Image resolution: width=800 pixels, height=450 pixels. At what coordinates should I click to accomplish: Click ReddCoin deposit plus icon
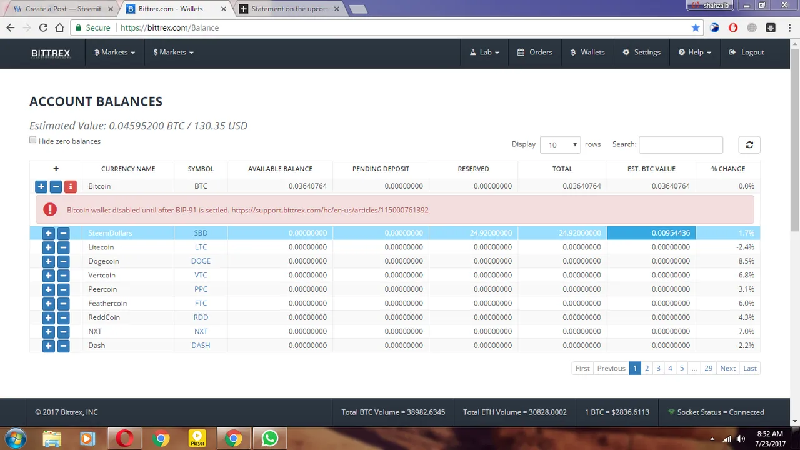(48, 317)
